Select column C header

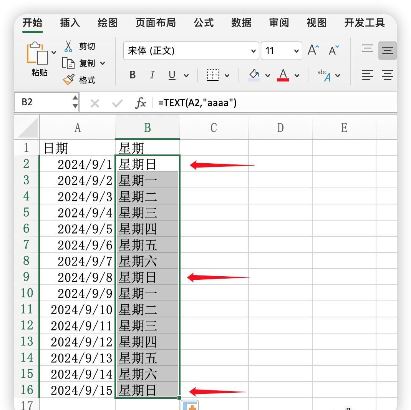(x=214, y=128)
